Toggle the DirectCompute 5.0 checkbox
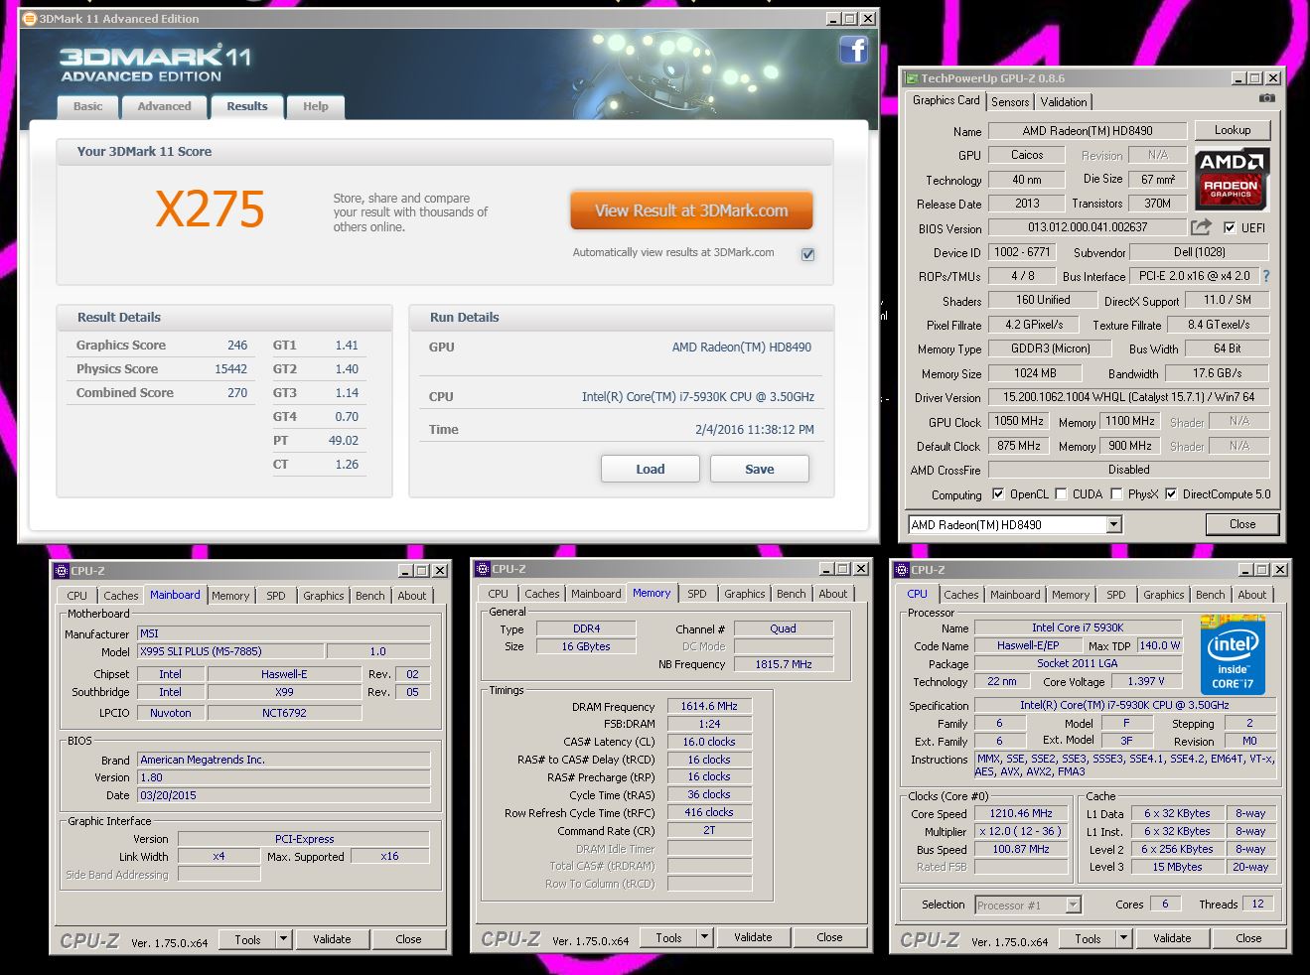 [1171, 493]
